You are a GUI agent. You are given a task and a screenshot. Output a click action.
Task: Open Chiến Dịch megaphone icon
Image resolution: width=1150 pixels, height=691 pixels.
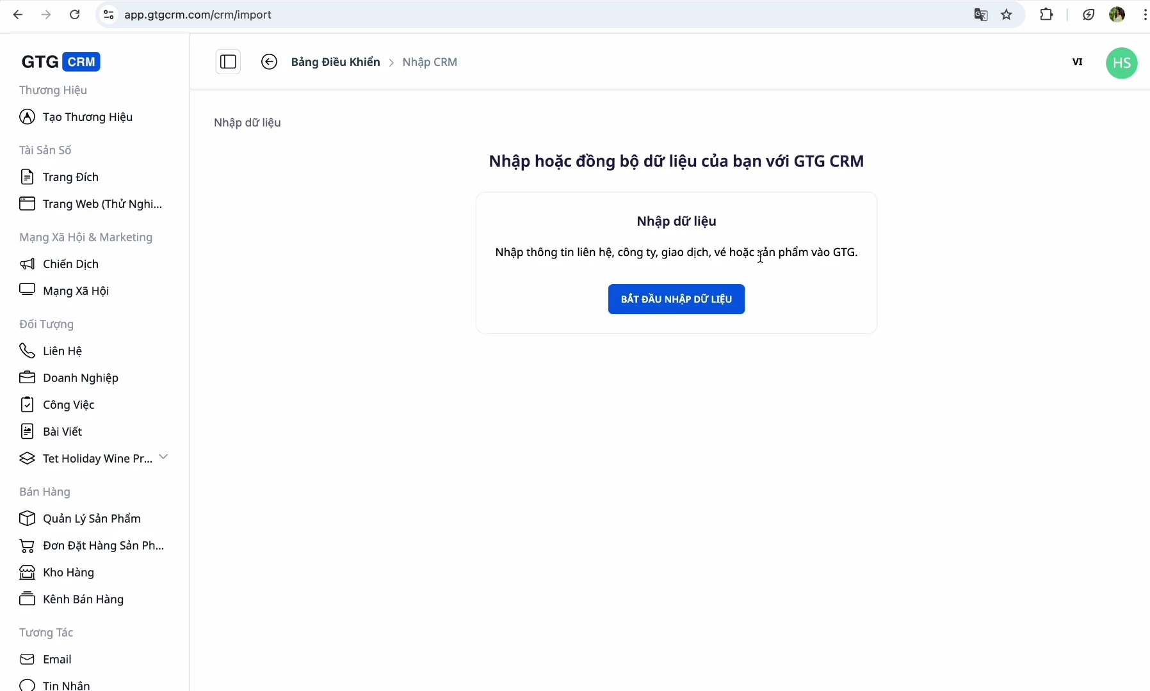tap(27, 264)
